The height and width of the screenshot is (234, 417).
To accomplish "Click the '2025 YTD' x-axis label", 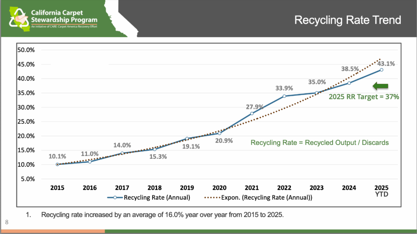I will (382, 191).
